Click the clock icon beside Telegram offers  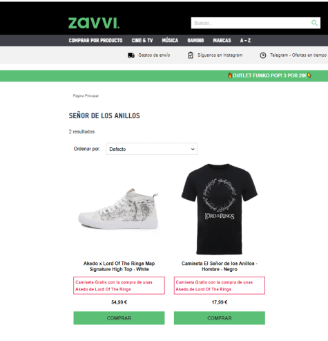[x=263, y=55]
